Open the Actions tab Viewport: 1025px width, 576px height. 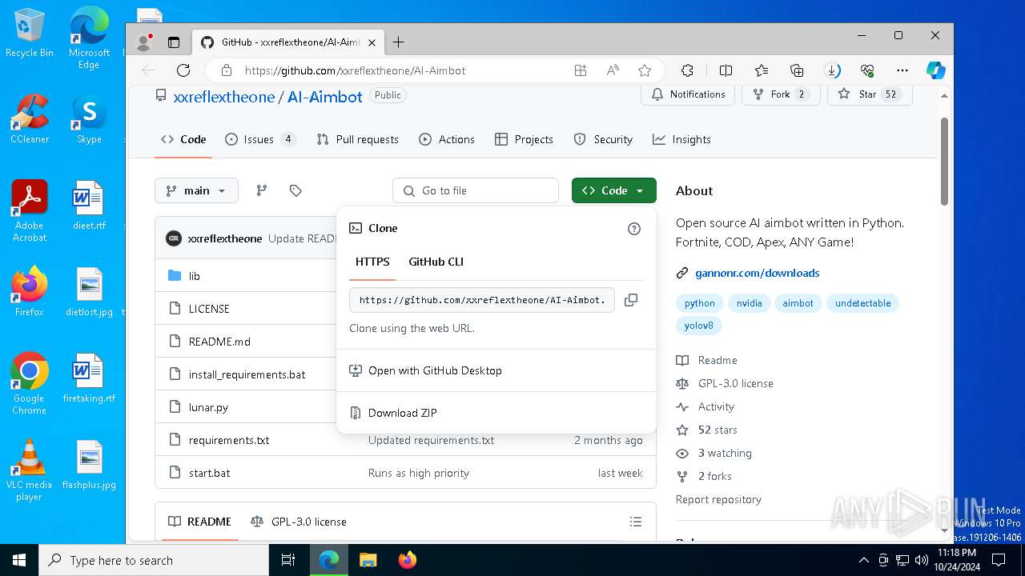[447, 139]
